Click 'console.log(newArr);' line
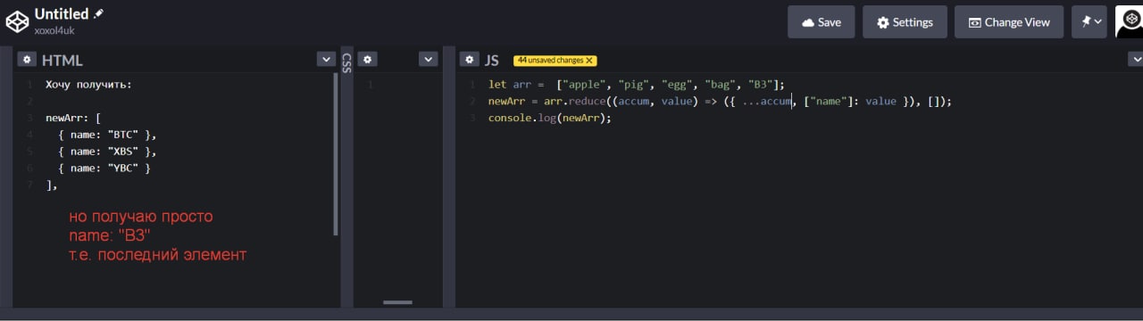This screenshot has width=1143, height=321. click(549, 119)
